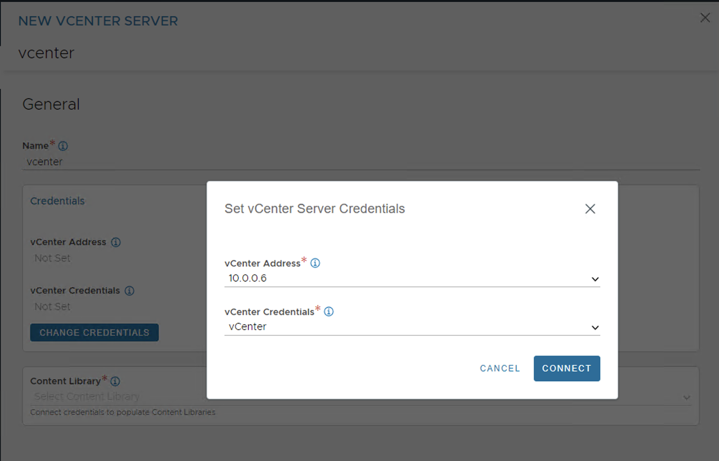Click the Change Credentials button

coord(94,333)
